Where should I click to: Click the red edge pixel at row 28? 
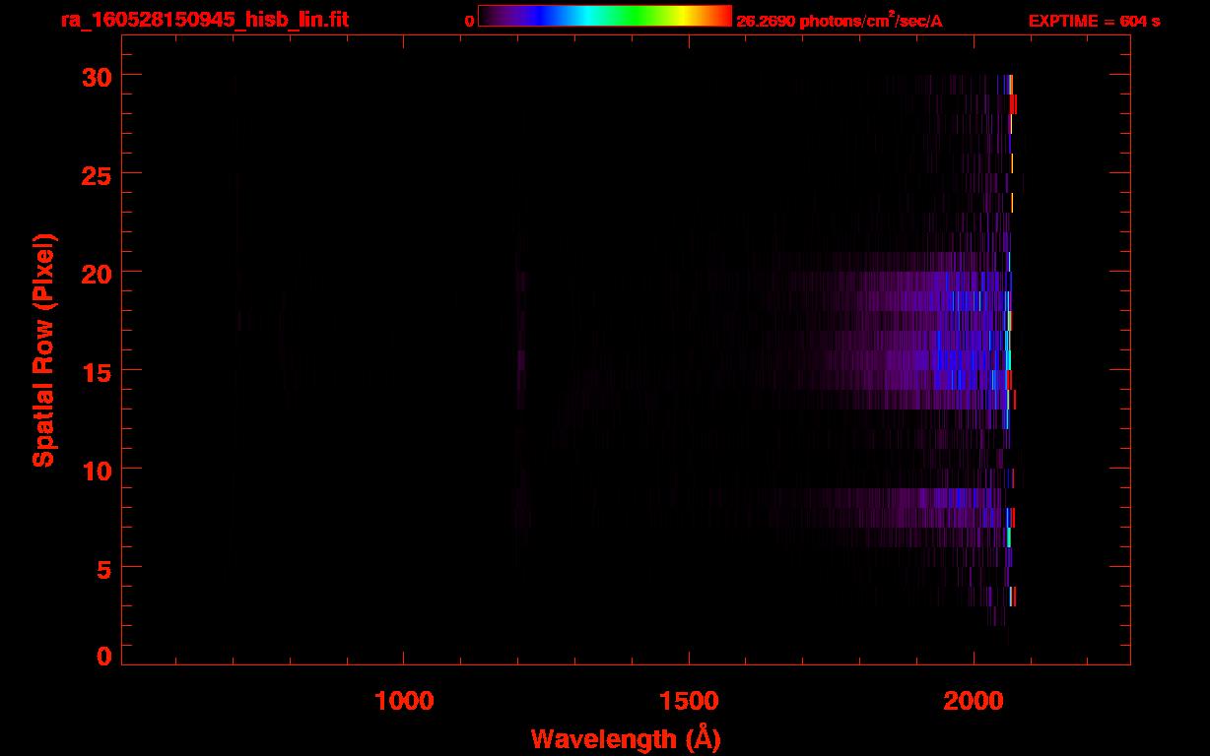pyautogui.click(x=1014, y=103)
